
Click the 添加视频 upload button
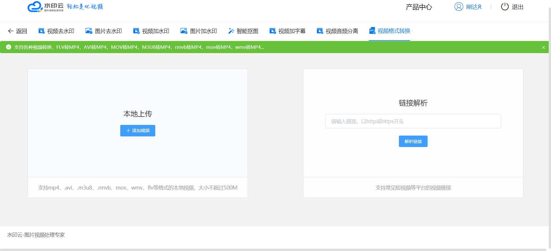tap(138, 131)
